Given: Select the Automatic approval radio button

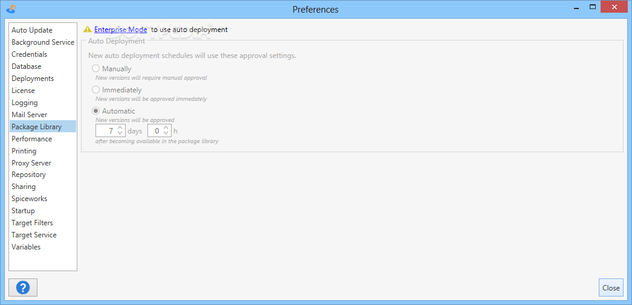Looking at the screenshot, I should (x=96, y=111).
